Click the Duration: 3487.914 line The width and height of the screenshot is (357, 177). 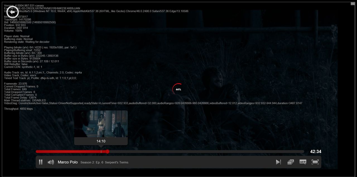(x=16, y=28)
